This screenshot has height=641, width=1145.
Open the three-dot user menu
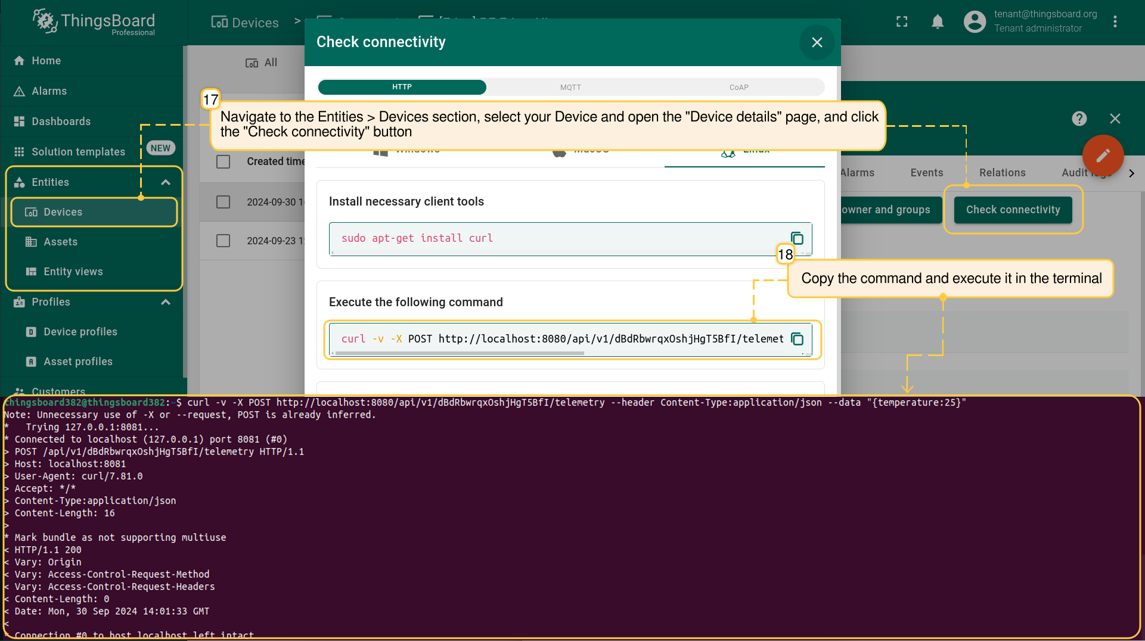(1115, 22)
